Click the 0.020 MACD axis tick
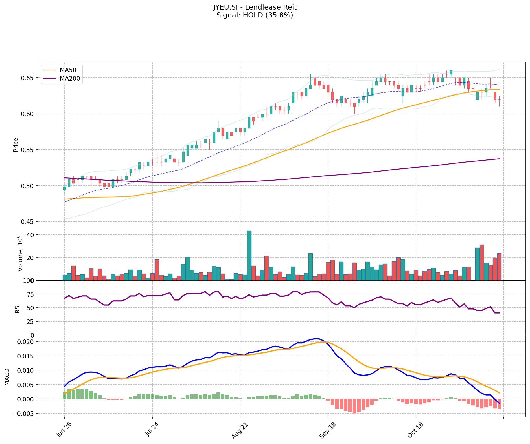Screen dimensions: 530x444 (x=26, y=342)
